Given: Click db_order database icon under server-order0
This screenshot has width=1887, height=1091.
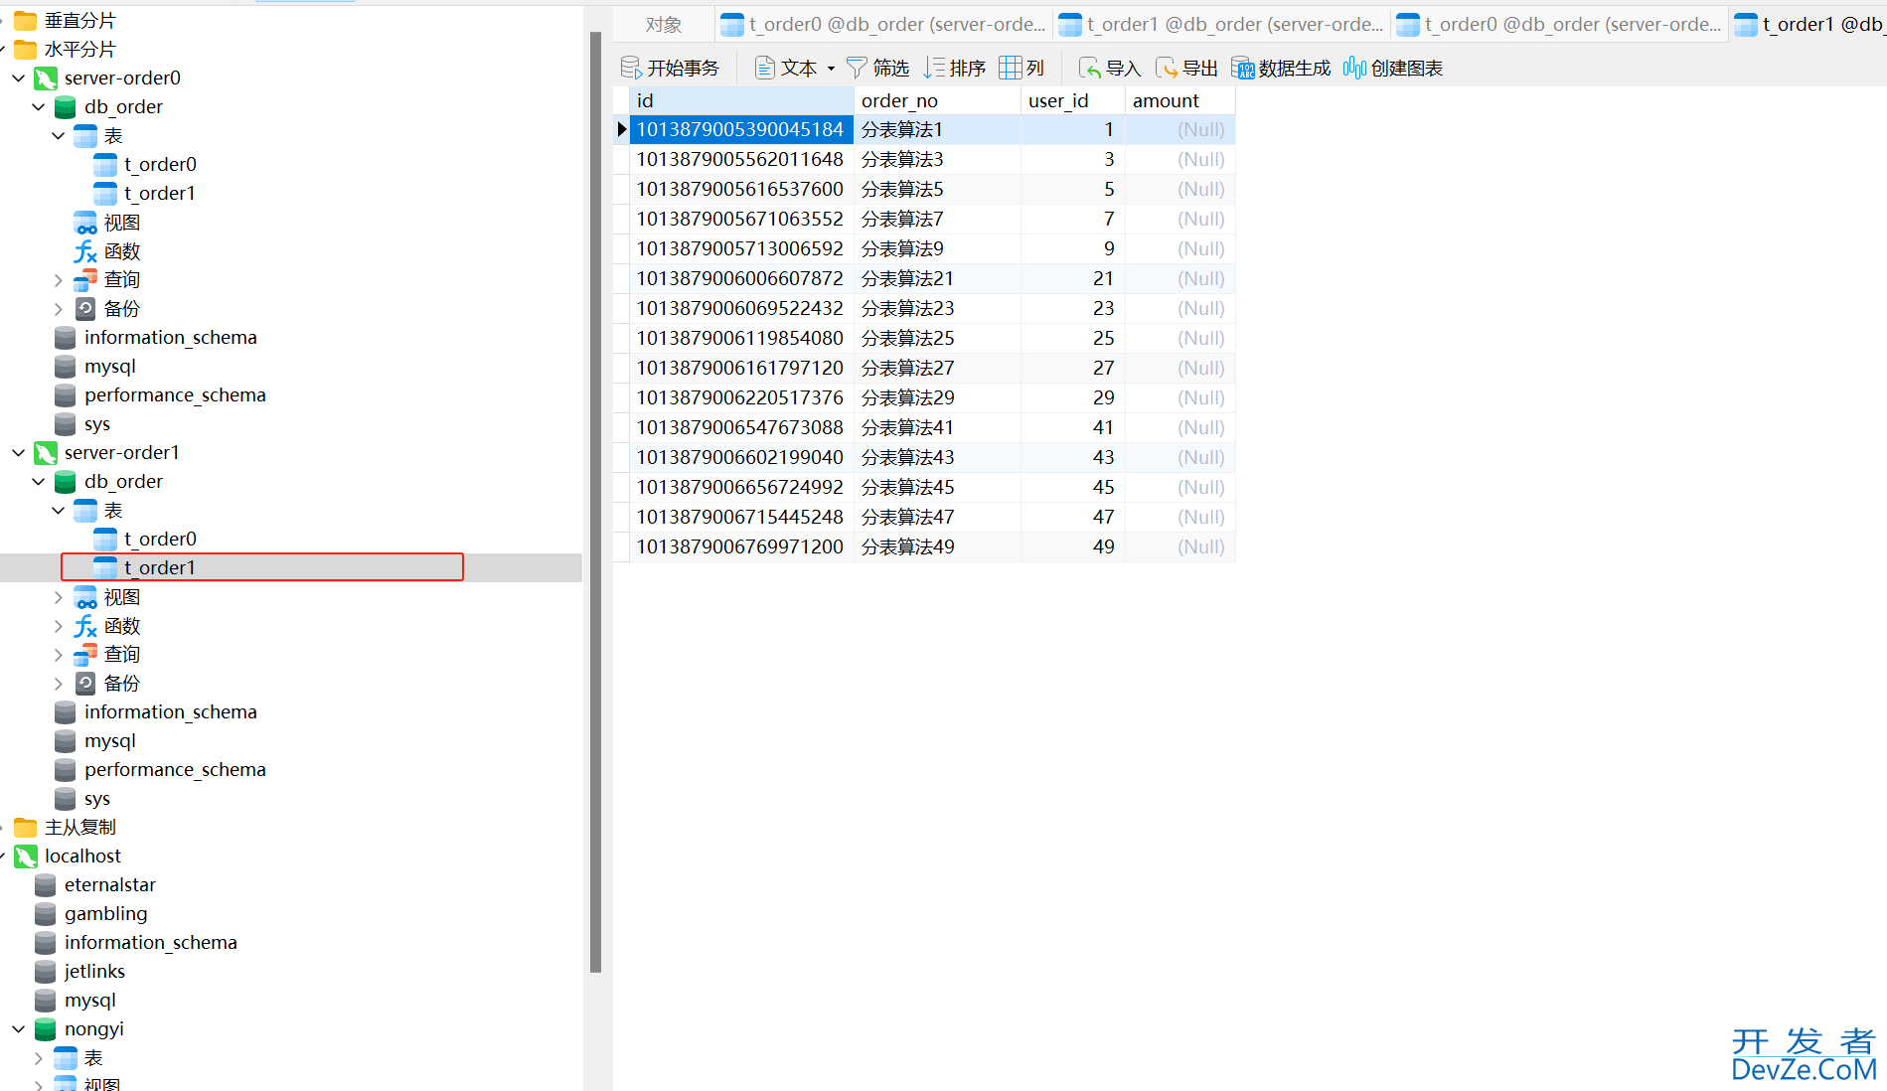Looking at the screenshot, I should [x=66, y=107].
